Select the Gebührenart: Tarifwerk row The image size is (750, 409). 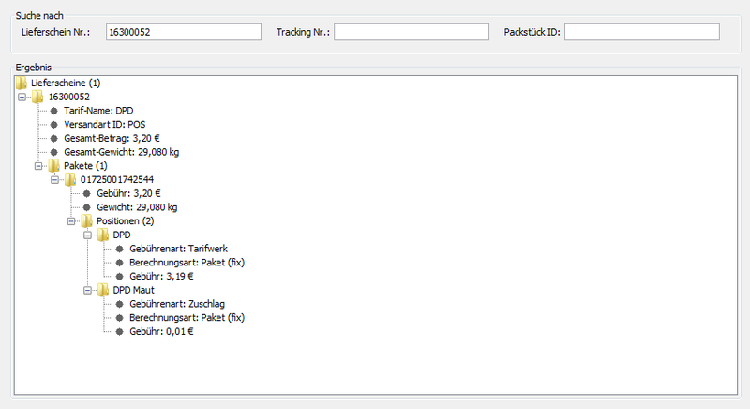(x=178, y=249)
